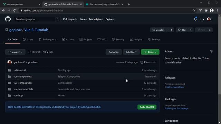Open the Issues repository tab
The width and height of the screenshot is (221, 124).
(28, 40)
